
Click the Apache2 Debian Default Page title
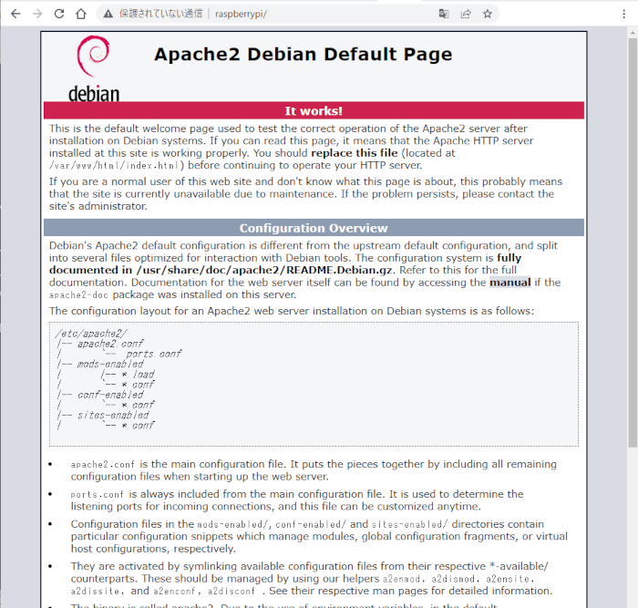tap(303, 54)
